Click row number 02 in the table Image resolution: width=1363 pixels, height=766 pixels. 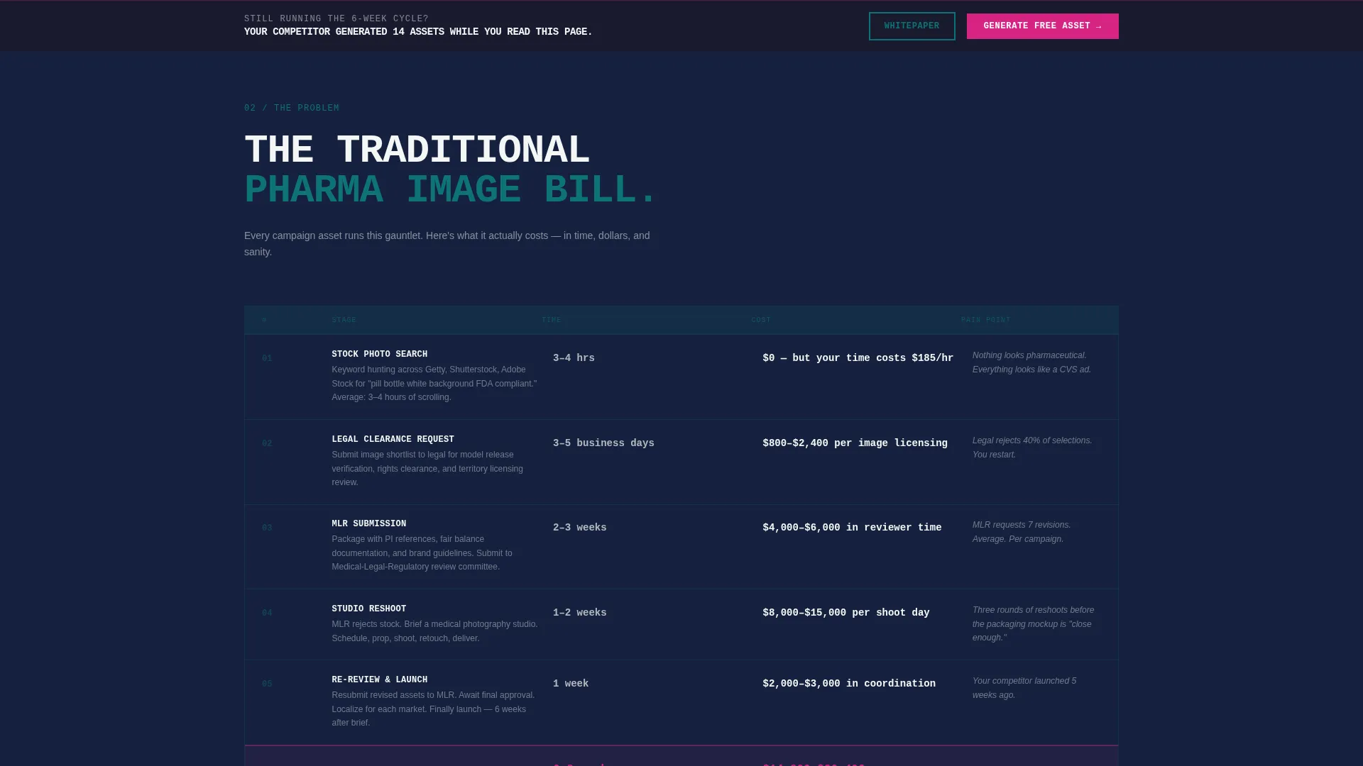267,444
